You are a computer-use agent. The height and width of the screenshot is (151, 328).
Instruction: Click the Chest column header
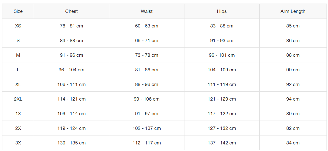pyautogui.click(x=71, y=11)
